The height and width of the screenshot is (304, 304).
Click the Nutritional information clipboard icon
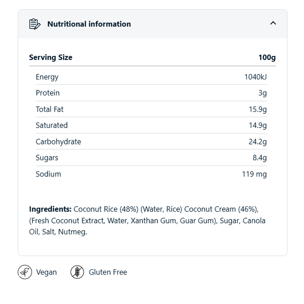point(35,24)
